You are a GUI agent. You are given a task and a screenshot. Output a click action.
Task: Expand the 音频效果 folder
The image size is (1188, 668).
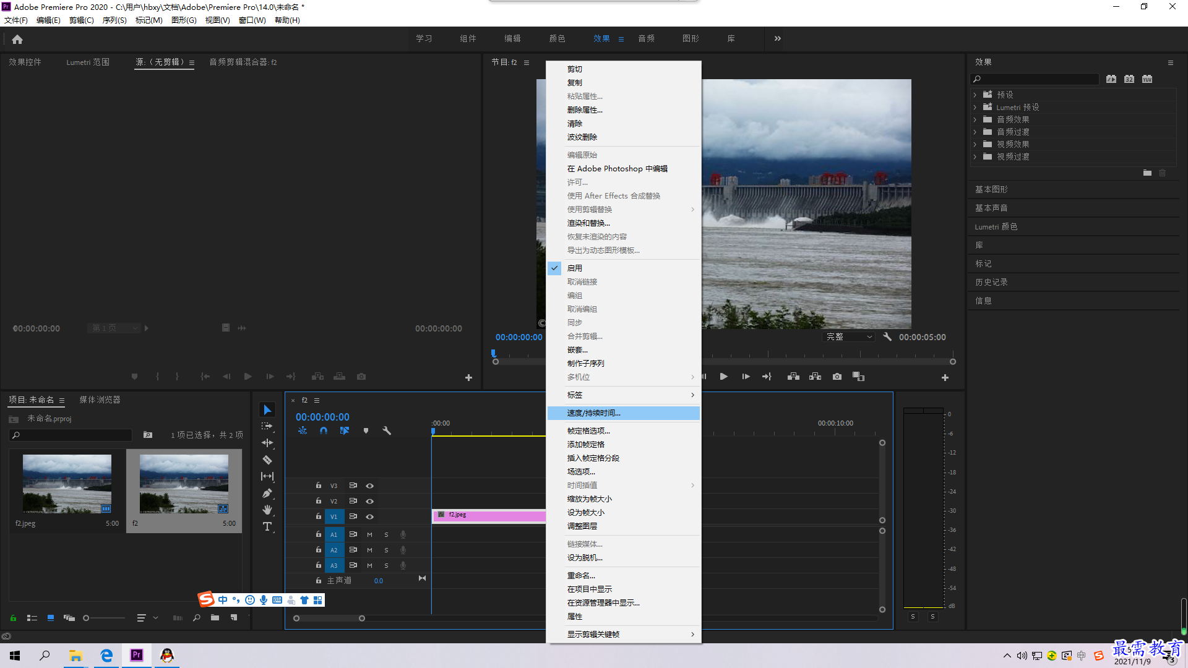tap(975, 119)
